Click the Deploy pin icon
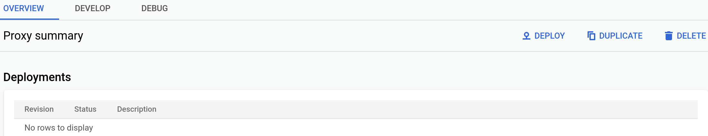The height and width of the screenshot is (136, 708). 526,36
